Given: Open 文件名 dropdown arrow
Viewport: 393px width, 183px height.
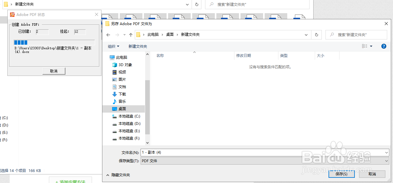Looking at the screenshot, I should click(387, 152).
